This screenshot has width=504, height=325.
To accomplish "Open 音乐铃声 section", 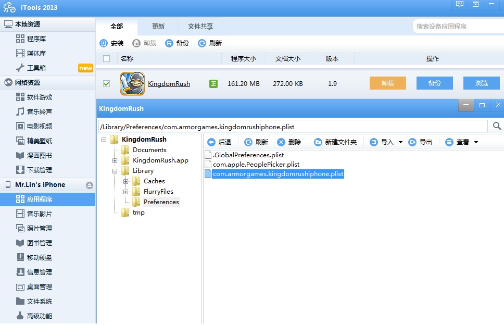I will [x=34, y=111].
